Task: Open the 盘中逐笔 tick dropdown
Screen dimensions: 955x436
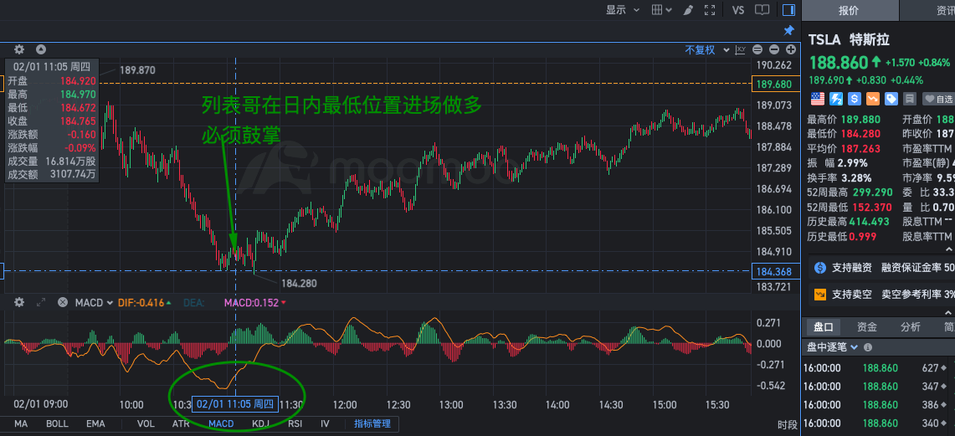Action: (833, 347)
